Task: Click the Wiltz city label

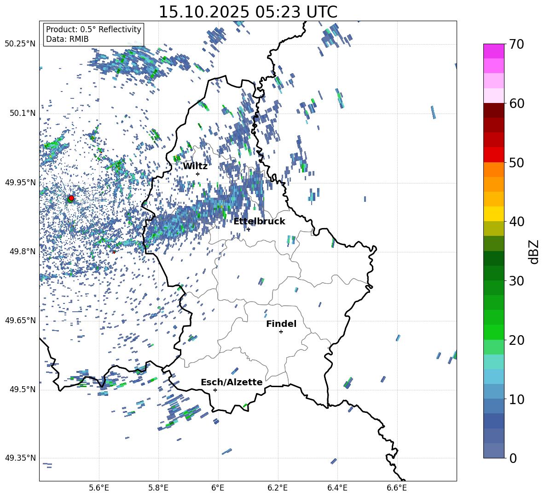Action: click(x=195, y=166)
